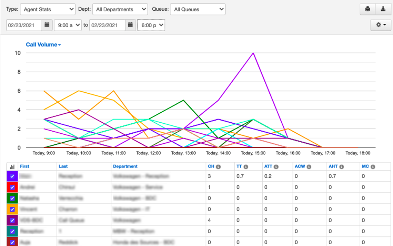Open the Type dropdown showing Agent Stats

pyautogui.click(x=48, y=9)
